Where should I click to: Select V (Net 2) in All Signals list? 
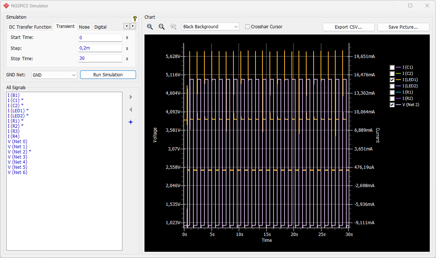(x=19, y=152)
